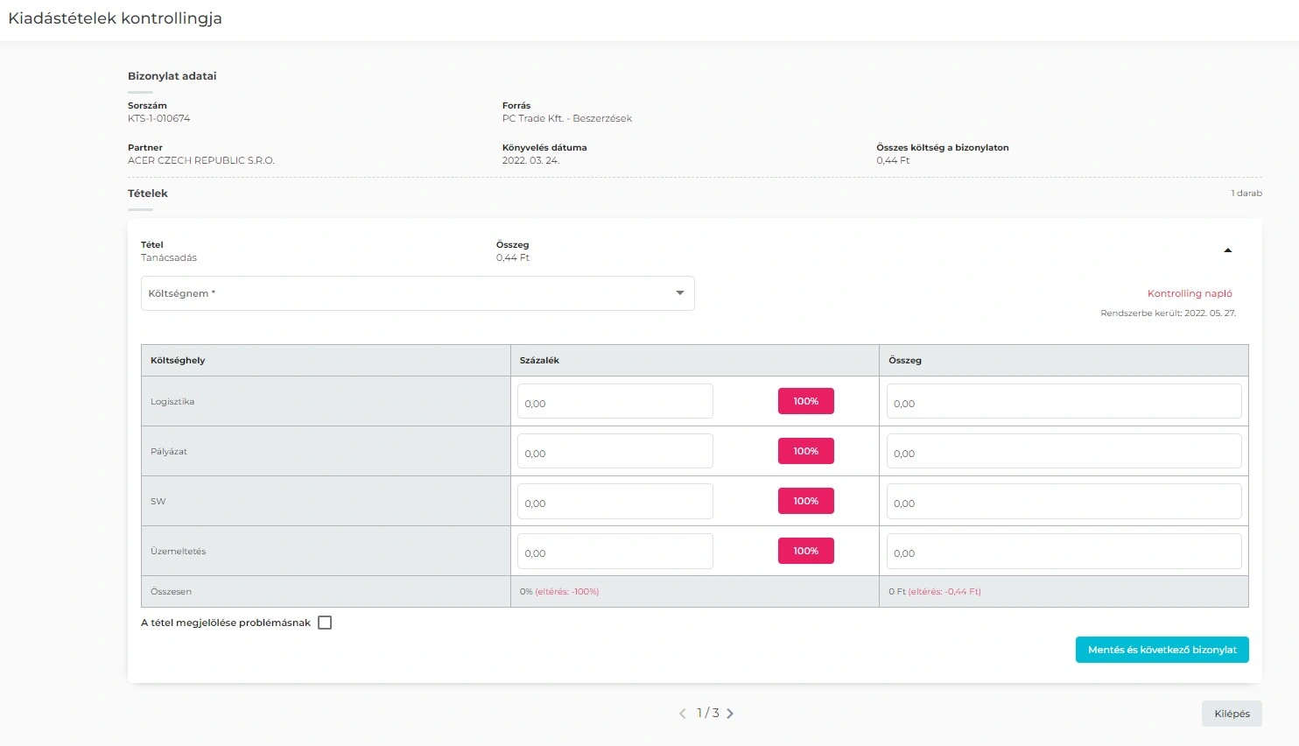Go to the next document page arrow

730,714
